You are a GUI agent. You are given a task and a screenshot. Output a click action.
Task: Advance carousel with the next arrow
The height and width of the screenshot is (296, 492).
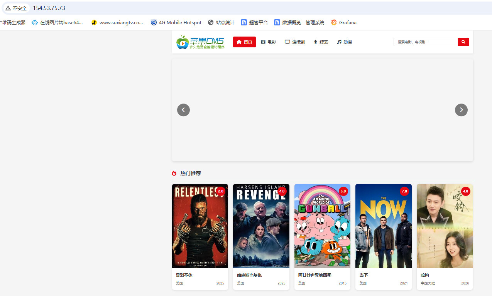tap(461, 110)
